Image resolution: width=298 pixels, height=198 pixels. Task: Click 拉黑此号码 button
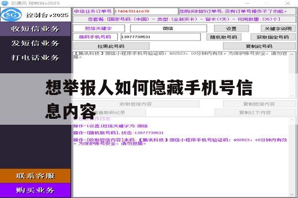point(111,46)
